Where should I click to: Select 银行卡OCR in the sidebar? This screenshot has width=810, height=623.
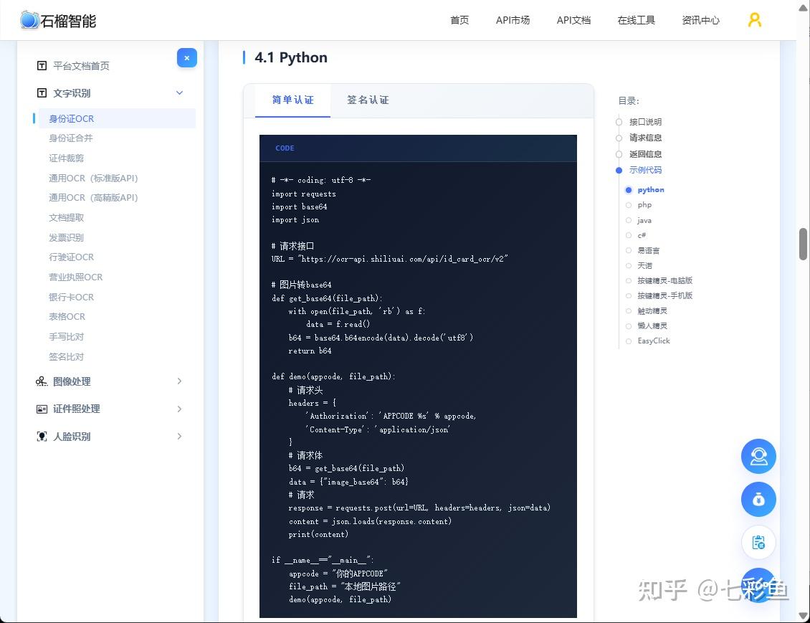[x=71, y=297]
